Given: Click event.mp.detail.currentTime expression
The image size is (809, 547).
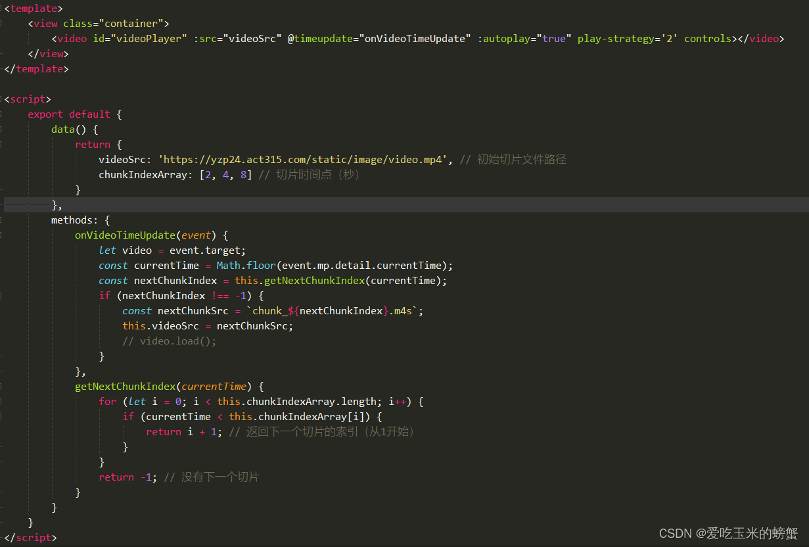Looking at the screenshot, I should 362,266.
